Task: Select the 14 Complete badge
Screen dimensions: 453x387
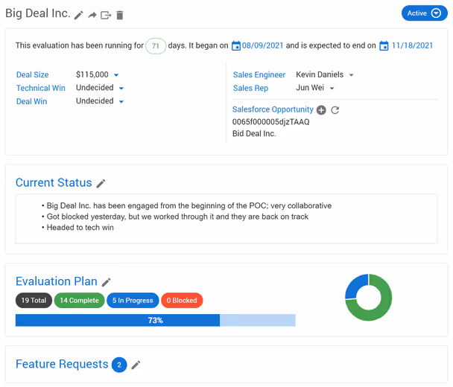Action: point(79,301)
